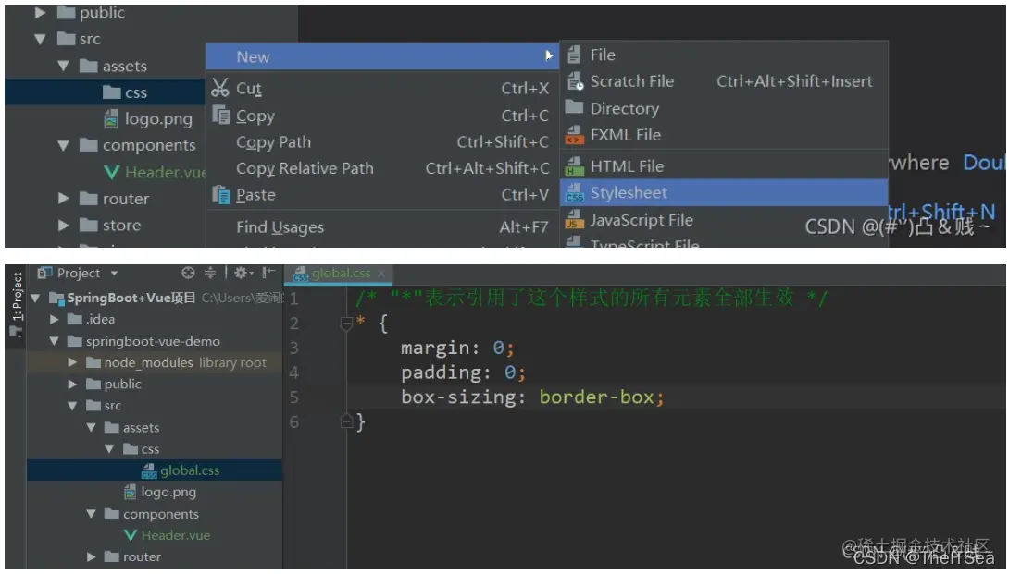The width and height of the screenshot is (1009, 574).
Task: Select the Stylesheet CSS icon
Action: tap(574, 193)
